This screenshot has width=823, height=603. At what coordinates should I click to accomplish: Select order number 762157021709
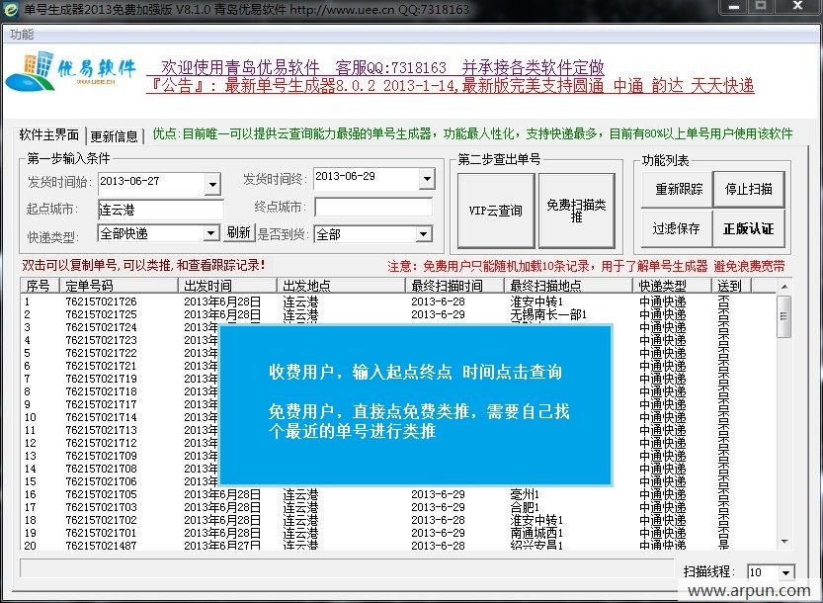coord(102,457)
